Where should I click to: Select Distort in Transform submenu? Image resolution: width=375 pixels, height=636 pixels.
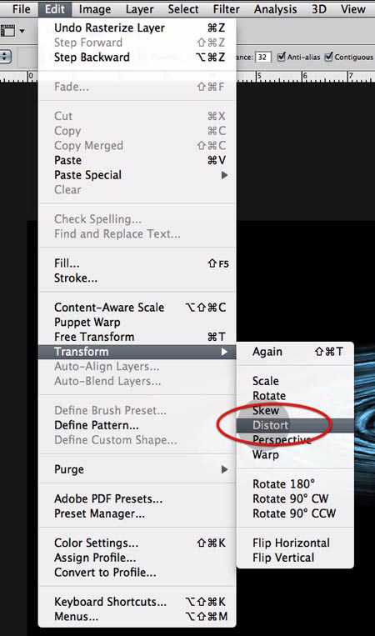(x=295, y=425)
